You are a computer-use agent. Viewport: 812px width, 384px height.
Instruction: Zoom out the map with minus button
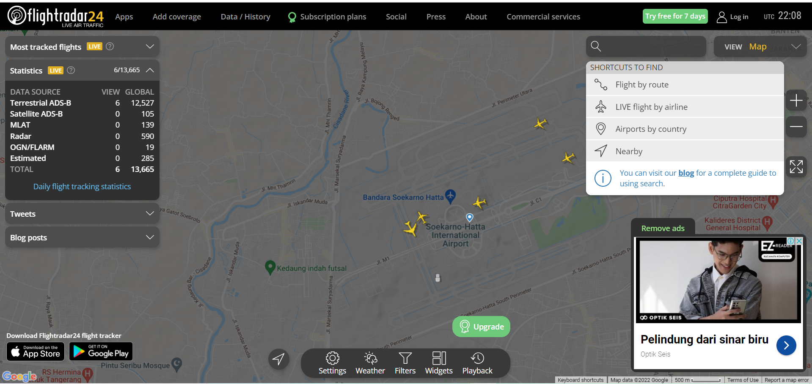[796, 126]
